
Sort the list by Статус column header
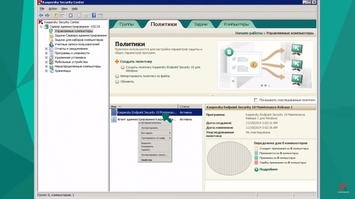pos(190,106)
